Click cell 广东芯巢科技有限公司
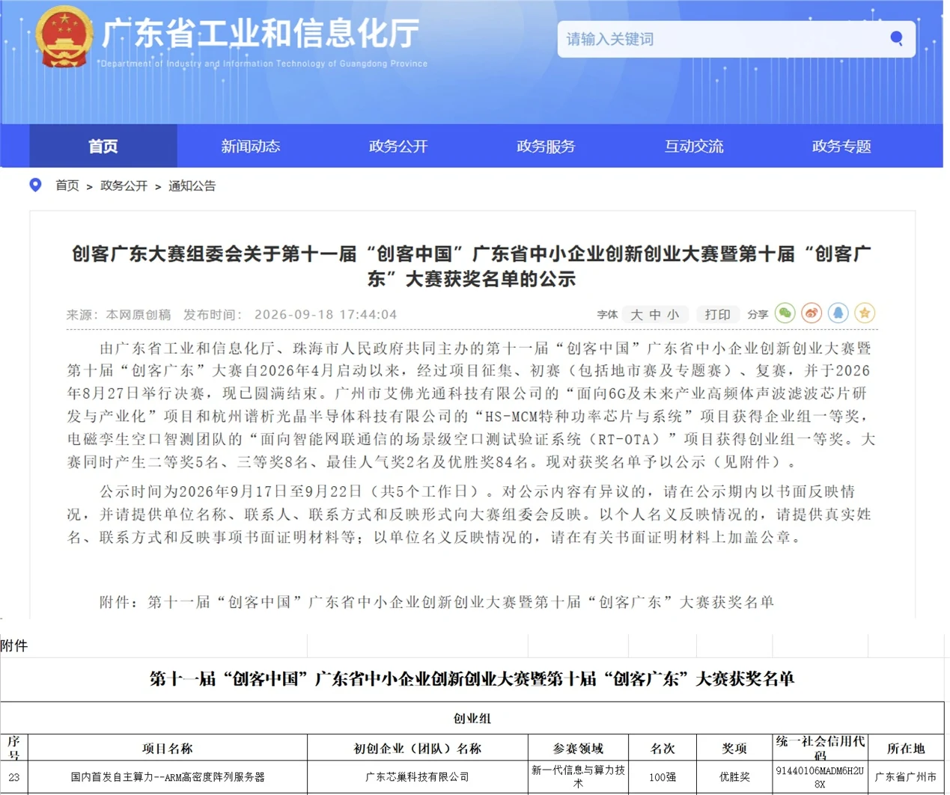 click(x=418, y=777)
